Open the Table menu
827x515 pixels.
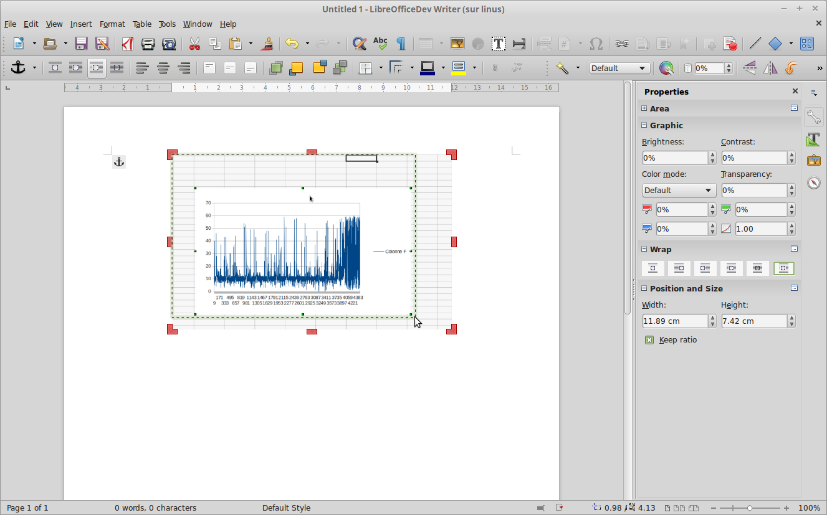(x=142, y=24)
